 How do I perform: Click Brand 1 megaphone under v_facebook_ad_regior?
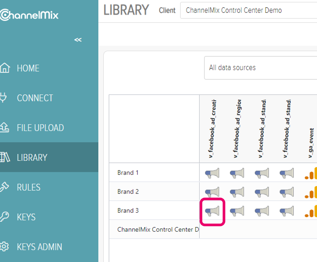pyautogui.click(x=237, y=173)
